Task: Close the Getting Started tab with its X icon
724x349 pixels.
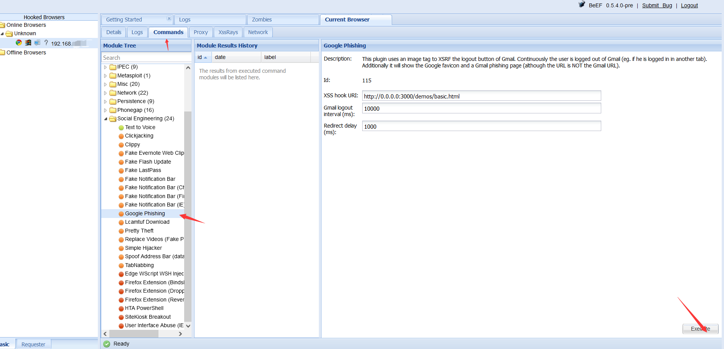Action: click(169, 18)
